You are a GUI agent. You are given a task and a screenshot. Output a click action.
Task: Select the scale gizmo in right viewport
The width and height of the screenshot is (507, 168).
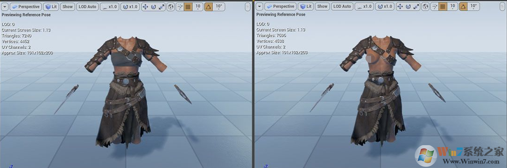tap(416, 7)
